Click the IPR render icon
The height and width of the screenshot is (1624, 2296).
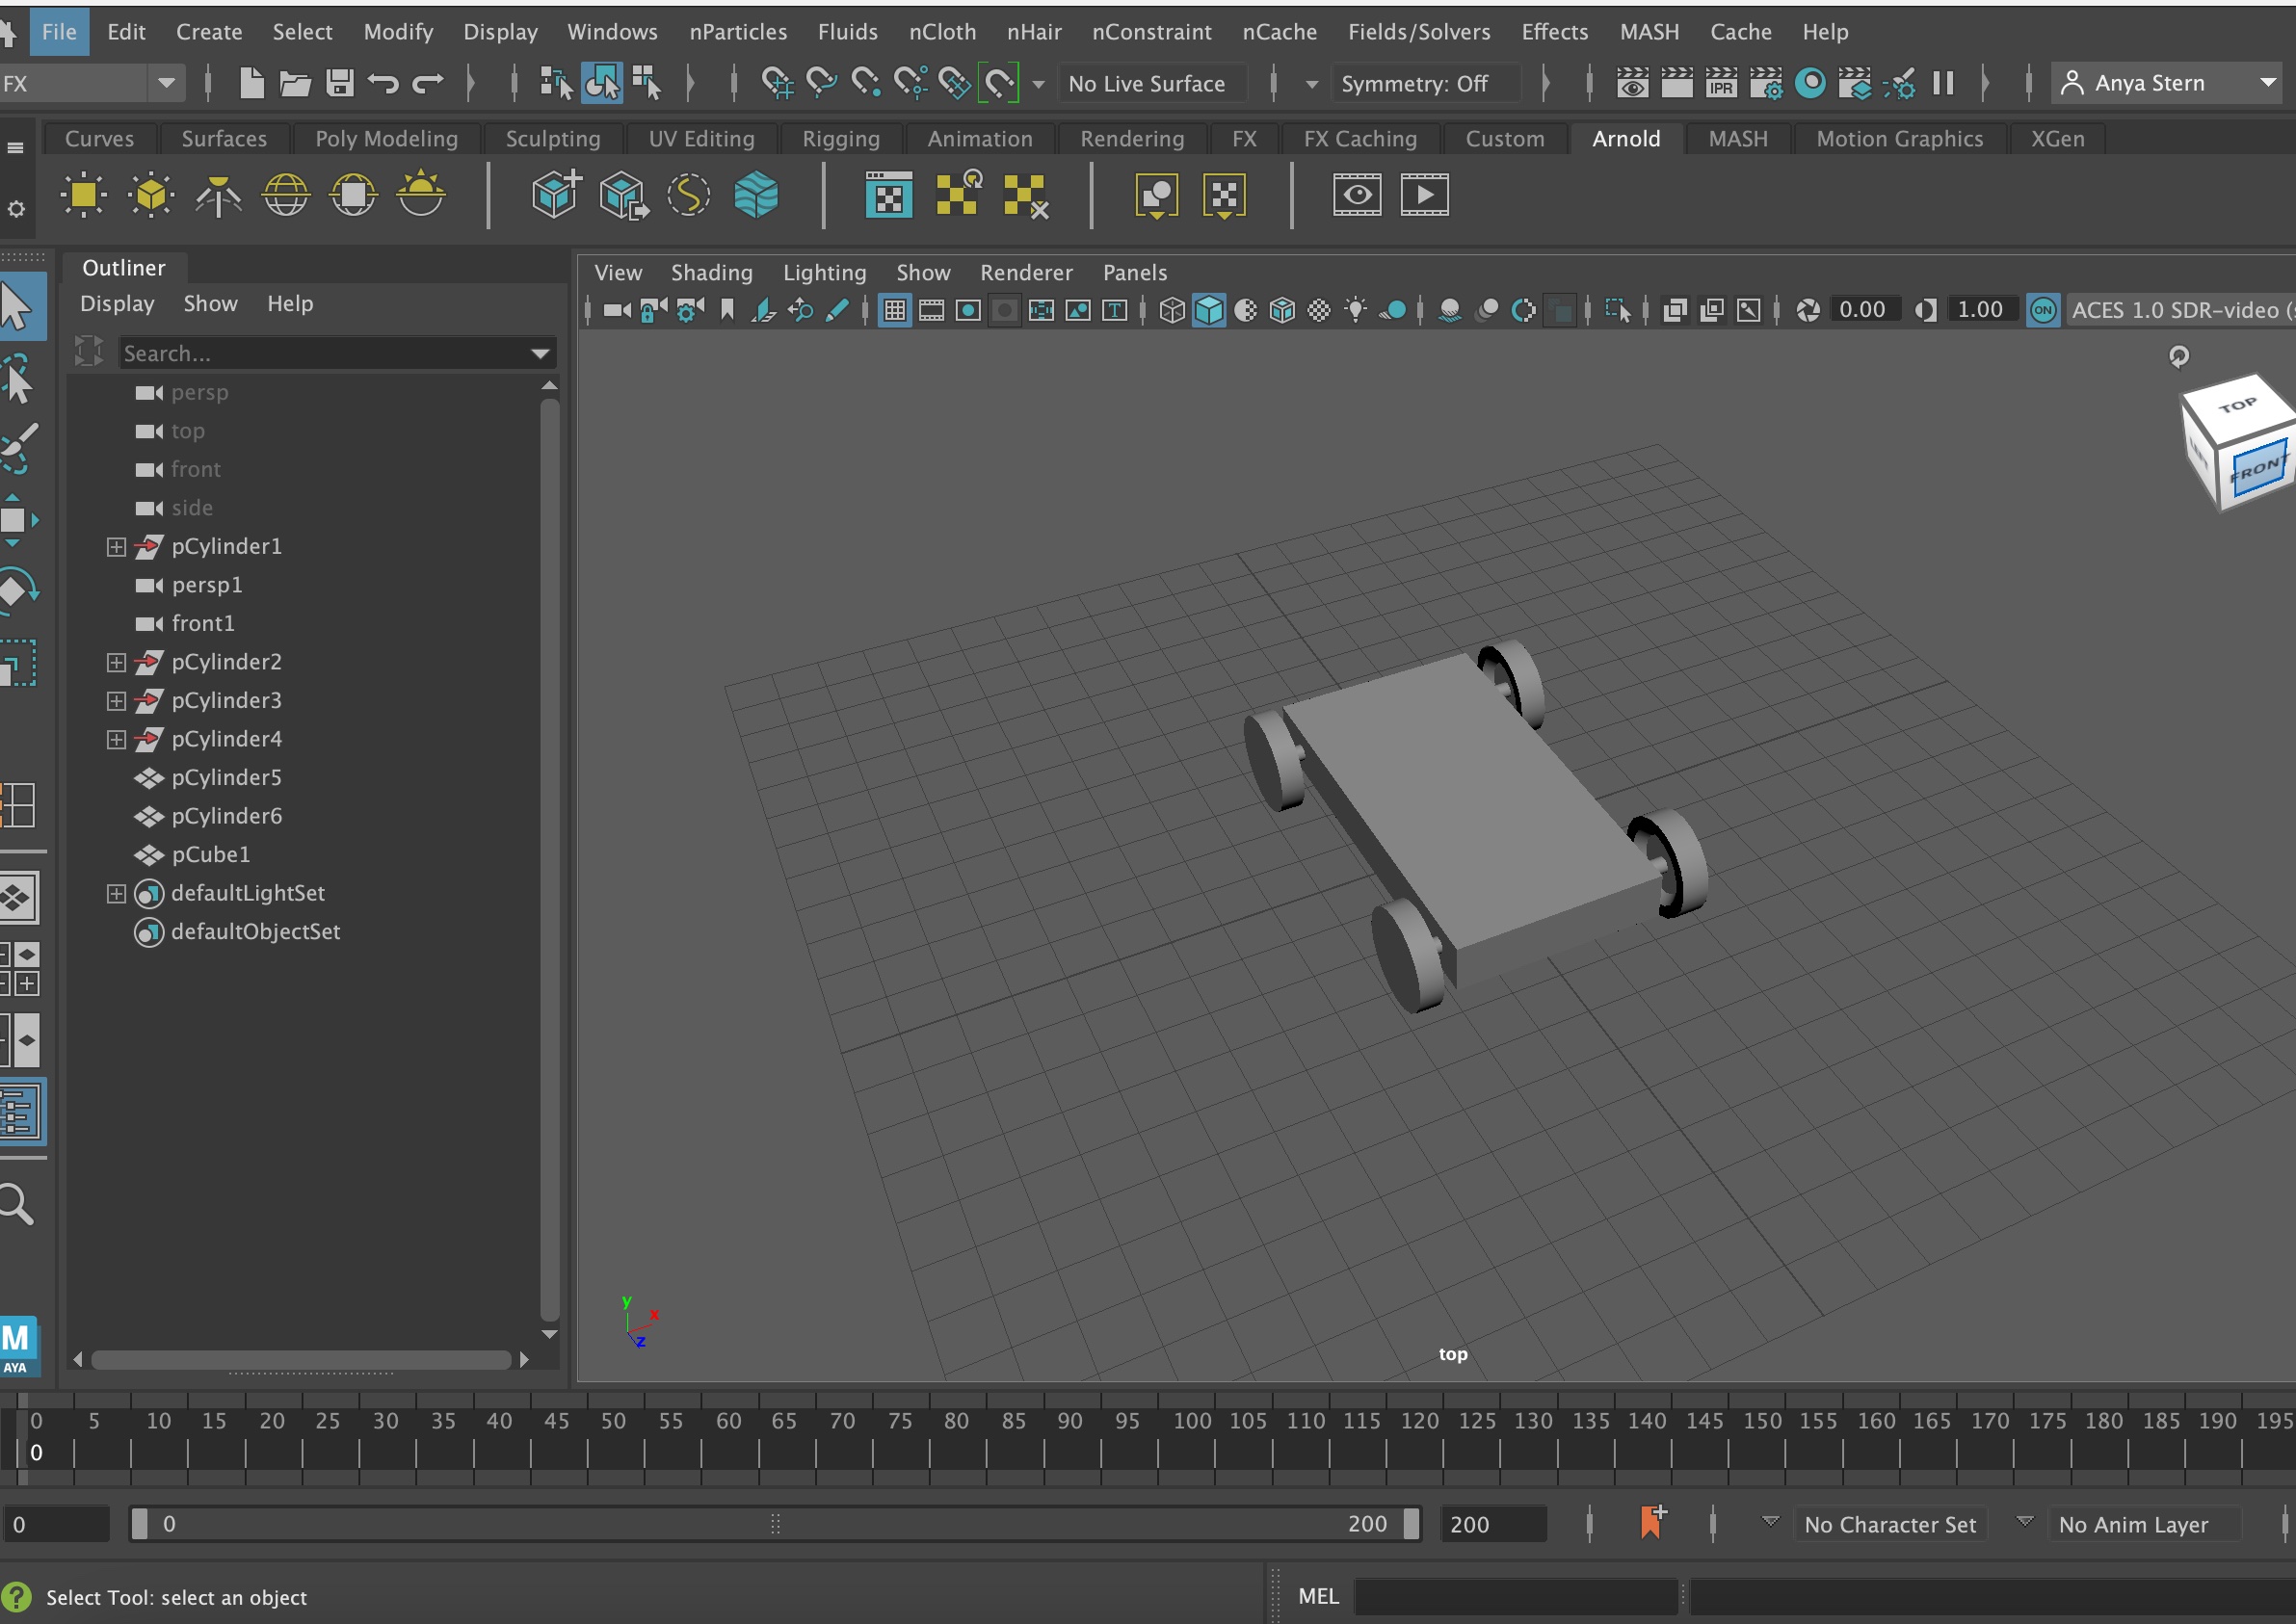[x=1721, y=83]
